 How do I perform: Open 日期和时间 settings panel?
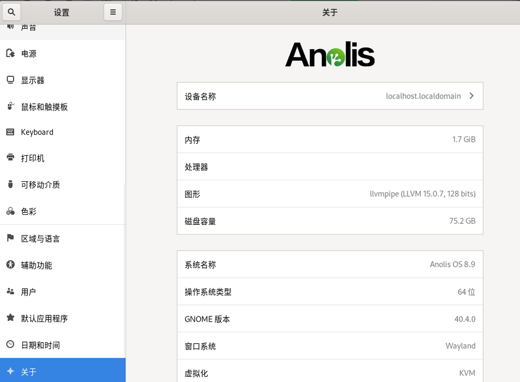click(40, 345)
